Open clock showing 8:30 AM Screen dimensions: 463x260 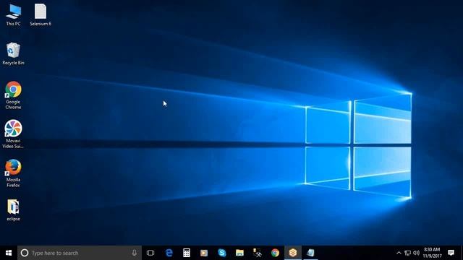coord(433,253)
